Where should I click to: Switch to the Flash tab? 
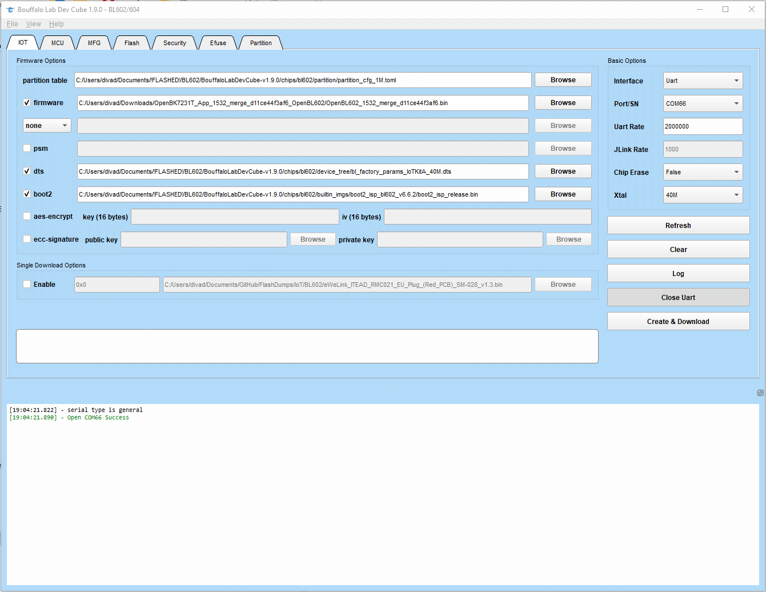pyautogui.click(x=132, y=43)
